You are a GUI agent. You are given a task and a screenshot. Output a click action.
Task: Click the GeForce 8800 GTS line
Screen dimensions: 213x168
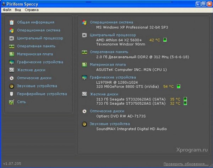(x=127, y=86)
